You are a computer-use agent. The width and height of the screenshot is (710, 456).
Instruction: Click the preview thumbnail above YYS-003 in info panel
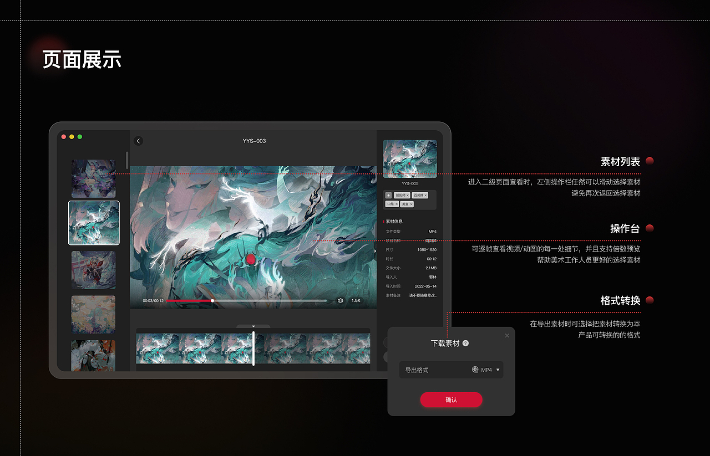click(x=410, y=158)
